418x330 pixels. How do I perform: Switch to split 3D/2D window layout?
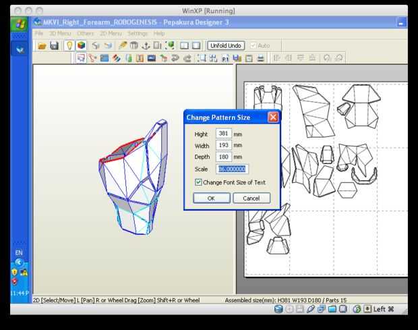(x=184, y=46)
